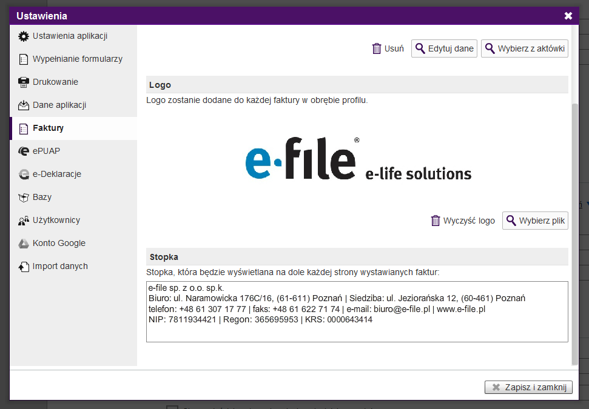This screenshot has height=409, width=589.
Task: Click Wyczyść logo link
Action: (463, 221)
